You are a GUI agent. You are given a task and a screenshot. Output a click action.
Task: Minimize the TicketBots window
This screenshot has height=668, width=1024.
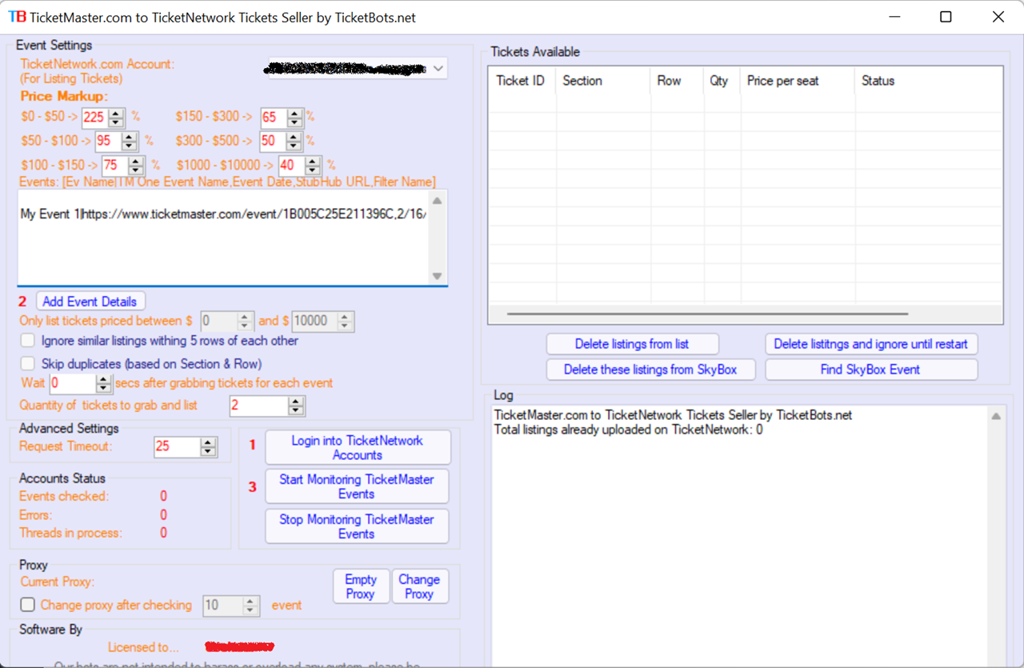pos(893,17)
